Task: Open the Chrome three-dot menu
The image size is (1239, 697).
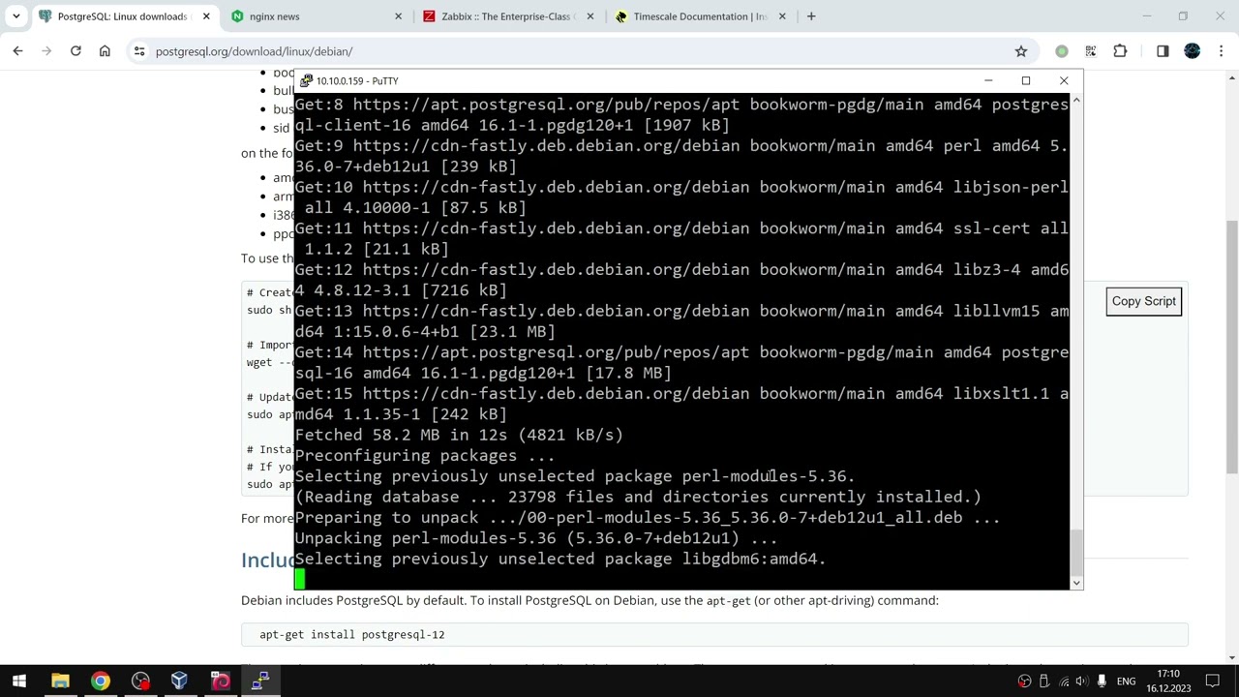Action: coord(1222,51)
